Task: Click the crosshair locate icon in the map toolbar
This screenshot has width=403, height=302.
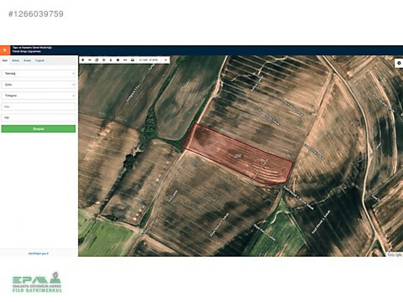Action: (104, 60)
